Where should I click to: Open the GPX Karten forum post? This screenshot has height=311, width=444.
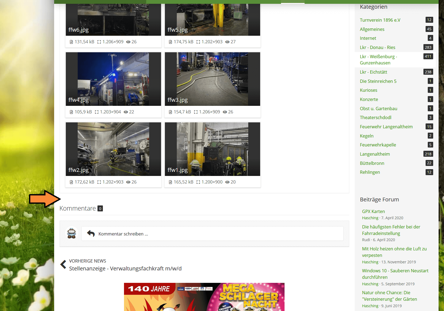point(373,211)
